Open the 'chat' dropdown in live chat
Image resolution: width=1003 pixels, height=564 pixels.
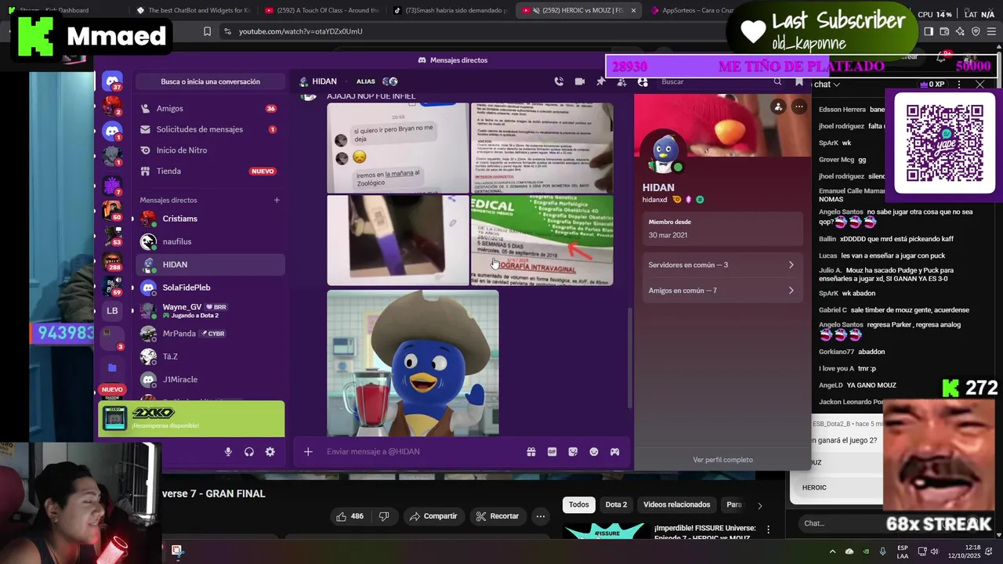[x=827, y=85]
